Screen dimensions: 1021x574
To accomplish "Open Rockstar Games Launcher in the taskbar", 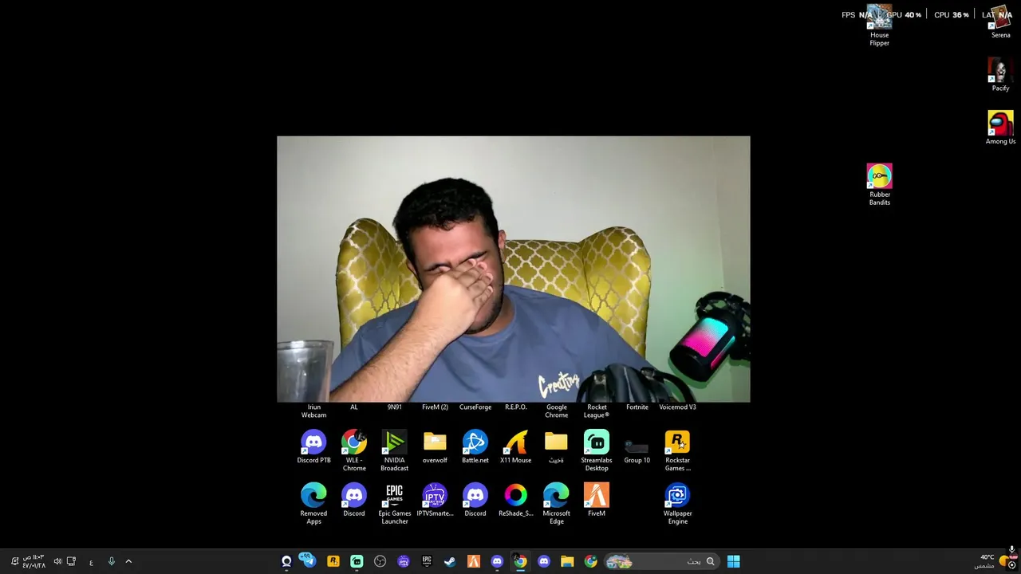I will tap(333, 561).
